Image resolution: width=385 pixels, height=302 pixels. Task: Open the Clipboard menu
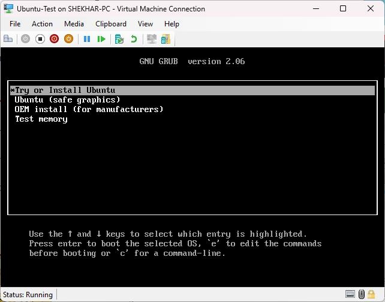point(111,24)
